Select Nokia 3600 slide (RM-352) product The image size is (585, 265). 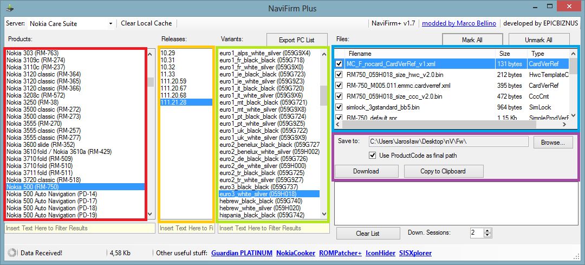pos(75,145)
